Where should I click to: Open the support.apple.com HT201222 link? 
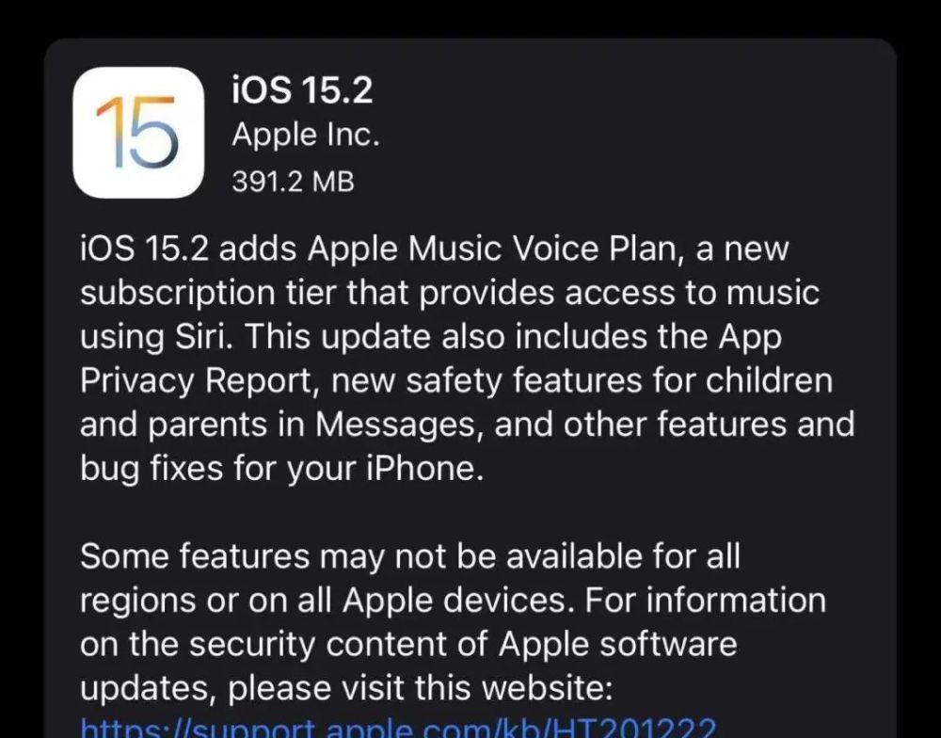click(x=398, y=728)
